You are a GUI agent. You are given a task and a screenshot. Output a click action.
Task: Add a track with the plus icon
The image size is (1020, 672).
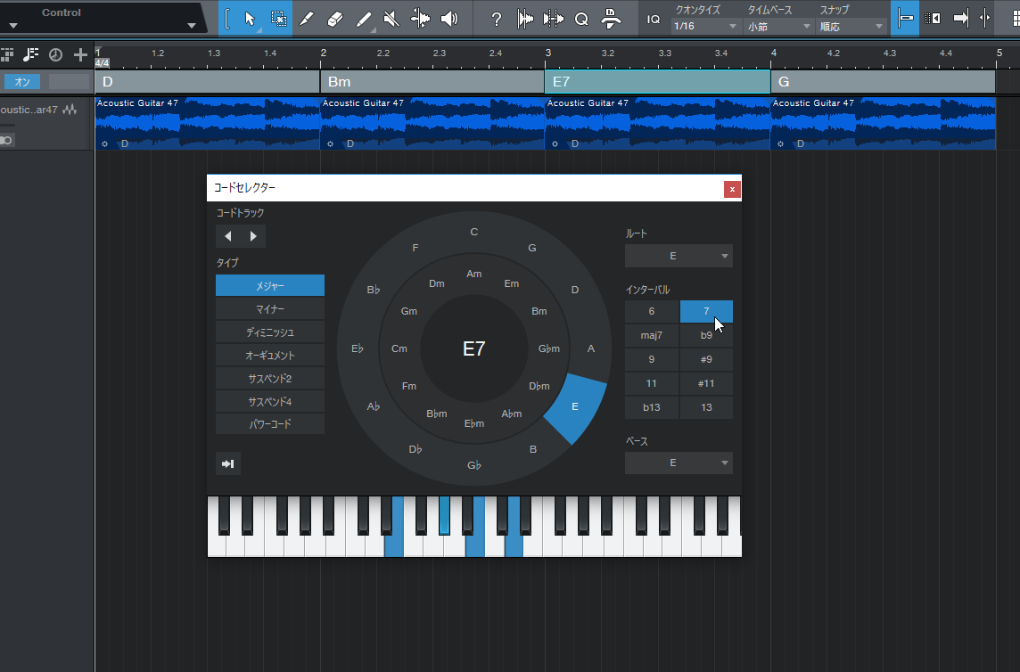pyautogui.click(x=80, y=54)
